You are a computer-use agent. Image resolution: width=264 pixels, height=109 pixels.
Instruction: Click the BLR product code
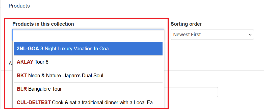(22, 89)
